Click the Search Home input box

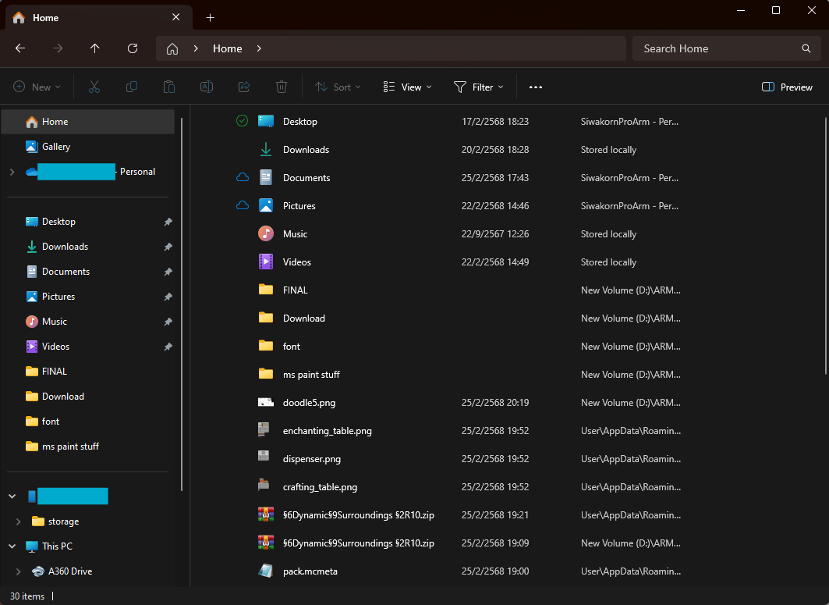tap(717, 48)
